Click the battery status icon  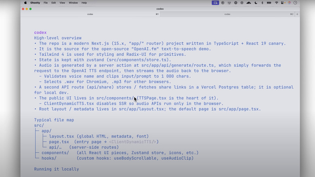click(269, 3)
